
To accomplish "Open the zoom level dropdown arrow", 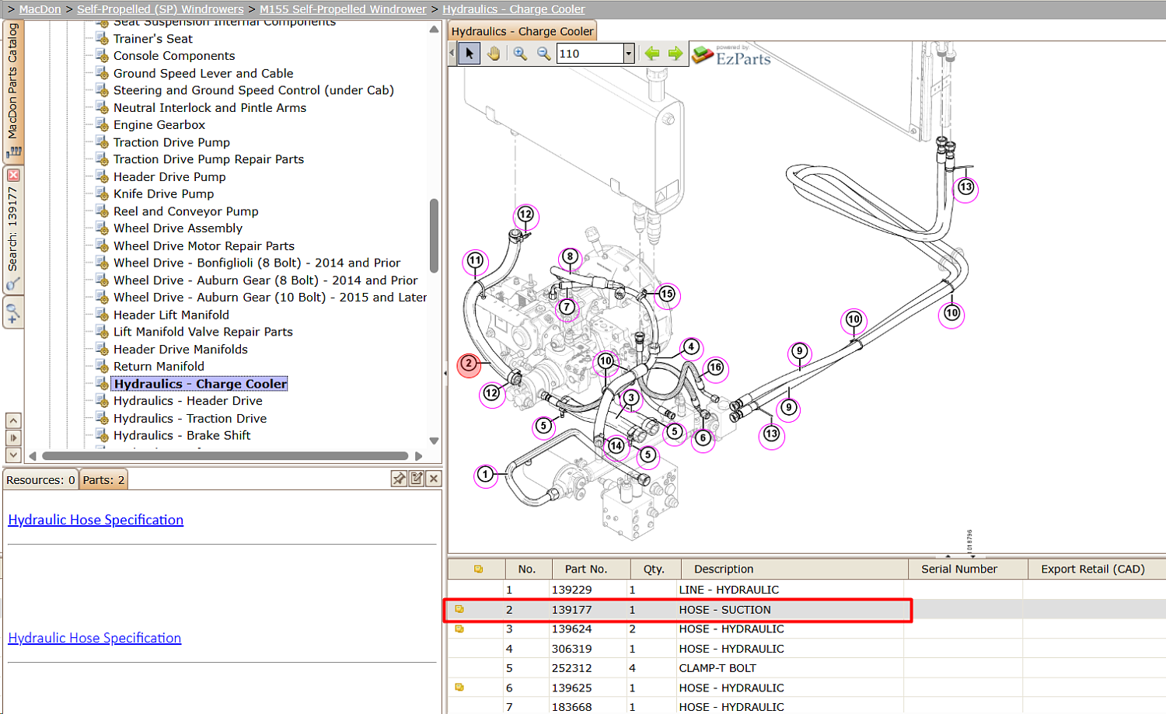I will pos(629,54).
